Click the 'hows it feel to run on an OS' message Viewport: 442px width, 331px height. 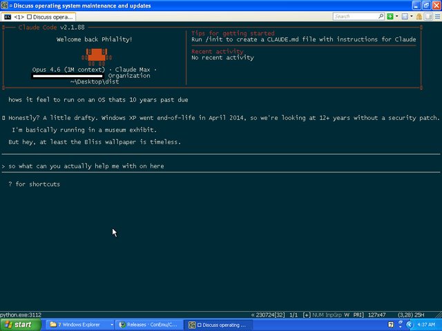98,100
